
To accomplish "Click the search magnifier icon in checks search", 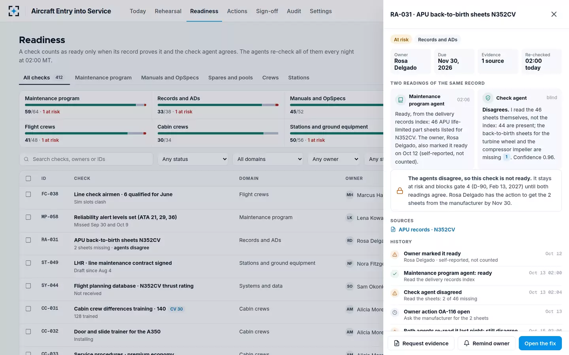I will [26, 159].
